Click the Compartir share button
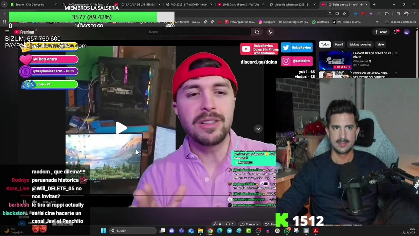Image resolution: width=419 pixels, height=236 pixels. pyautogui.click(x=249, y=224)
